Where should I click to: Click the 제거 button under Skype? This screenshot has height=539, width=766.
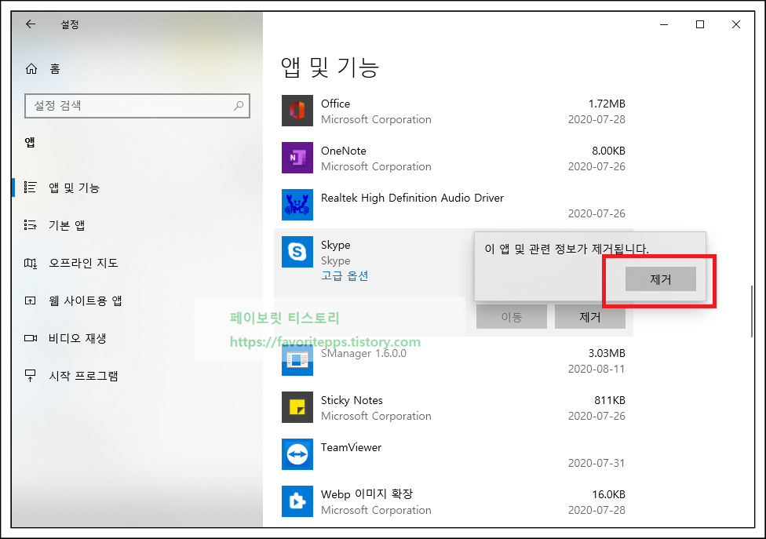click(589, 317)
